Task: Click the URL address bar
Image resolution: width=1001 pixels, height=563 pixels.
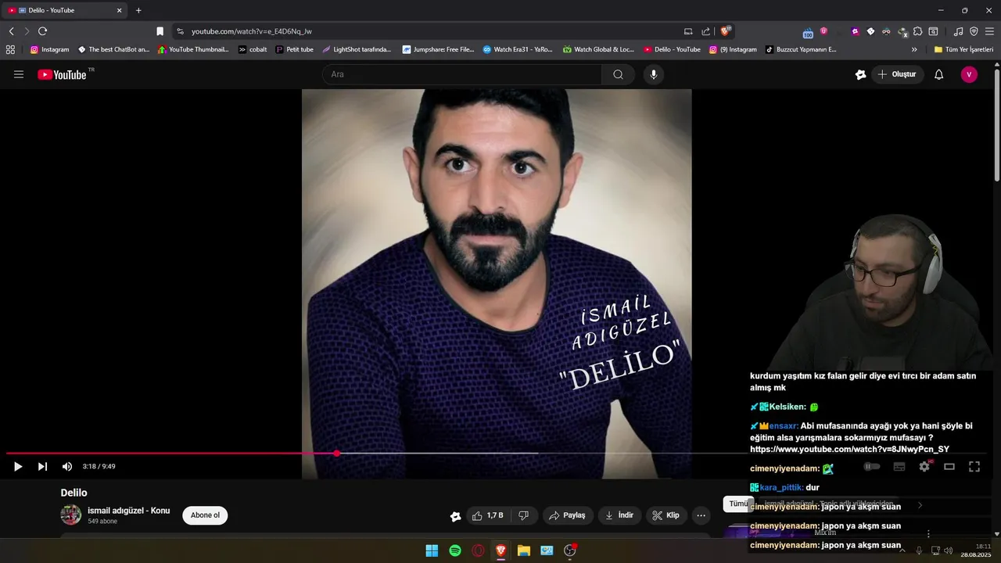Action: pyautogui.click(x=430, y=31)
